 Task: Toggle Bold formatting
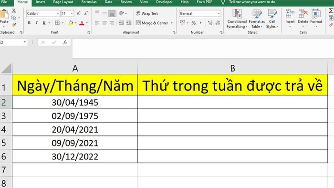(29, 23)
